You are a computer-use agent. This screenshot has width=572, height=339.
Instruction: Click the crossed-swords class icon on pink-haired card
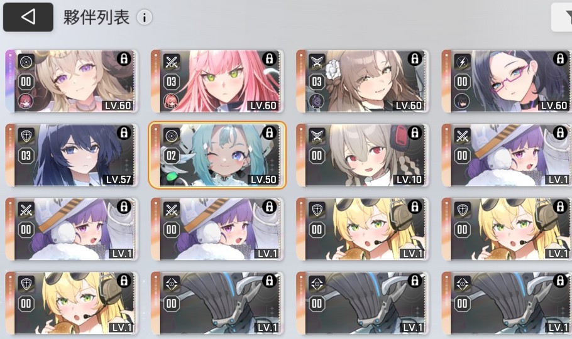[x=171, y=62]
